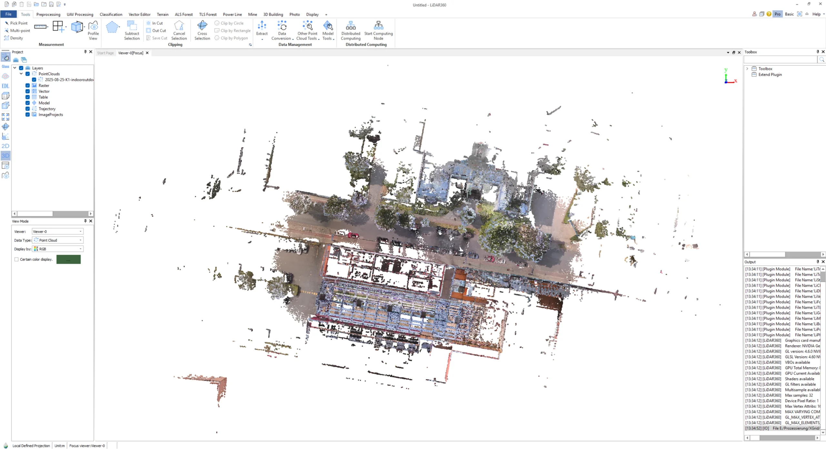The height and width of the screenshot is (449, 826).
Task: Switch to 2D view in sidebar
Action: coord(5,146)
